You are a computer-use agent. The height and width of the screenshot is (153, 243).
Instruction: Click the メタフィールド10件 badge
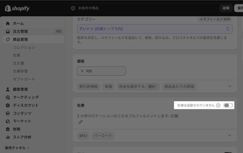[x=215, y=19]
